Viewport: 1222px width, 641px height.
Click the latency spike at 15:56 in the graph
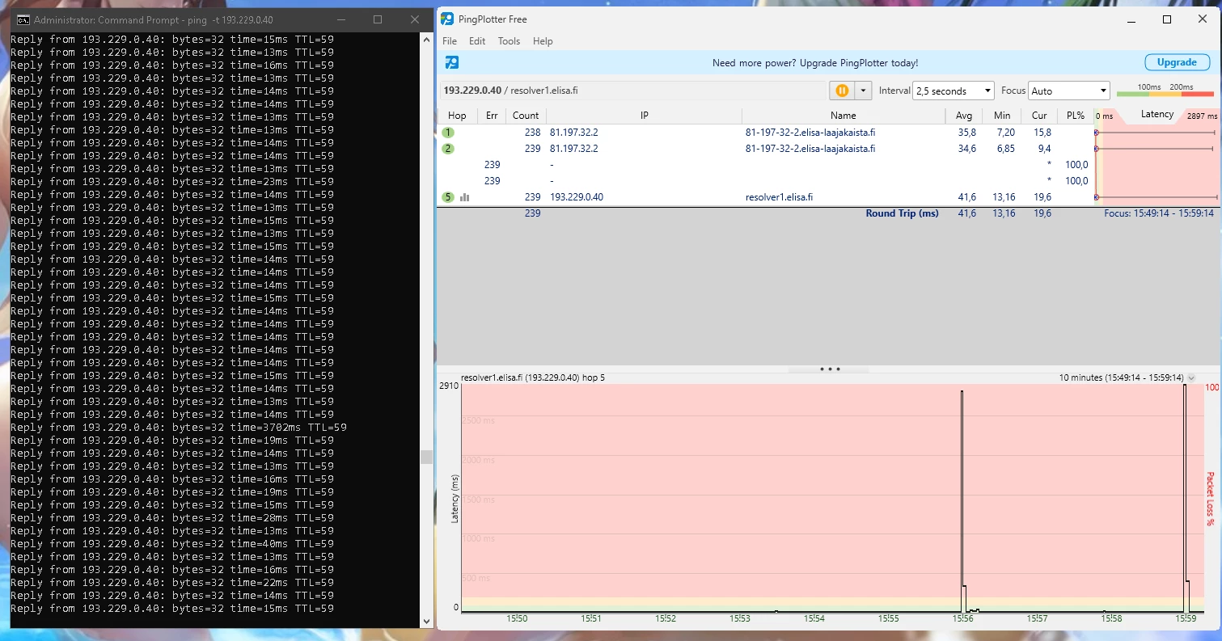pyautogui.click(x=962, y=501)
